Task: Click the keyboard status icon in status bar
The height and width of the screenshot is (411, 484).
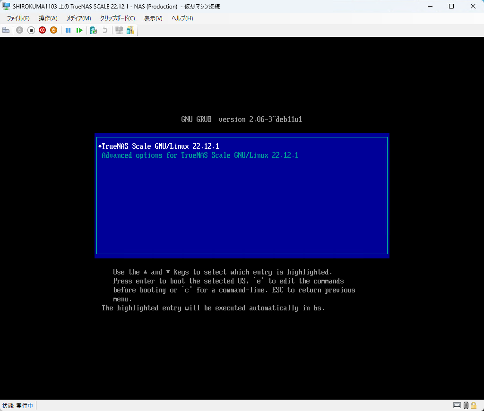Action: pyautogui.click(x=457, y=405)
